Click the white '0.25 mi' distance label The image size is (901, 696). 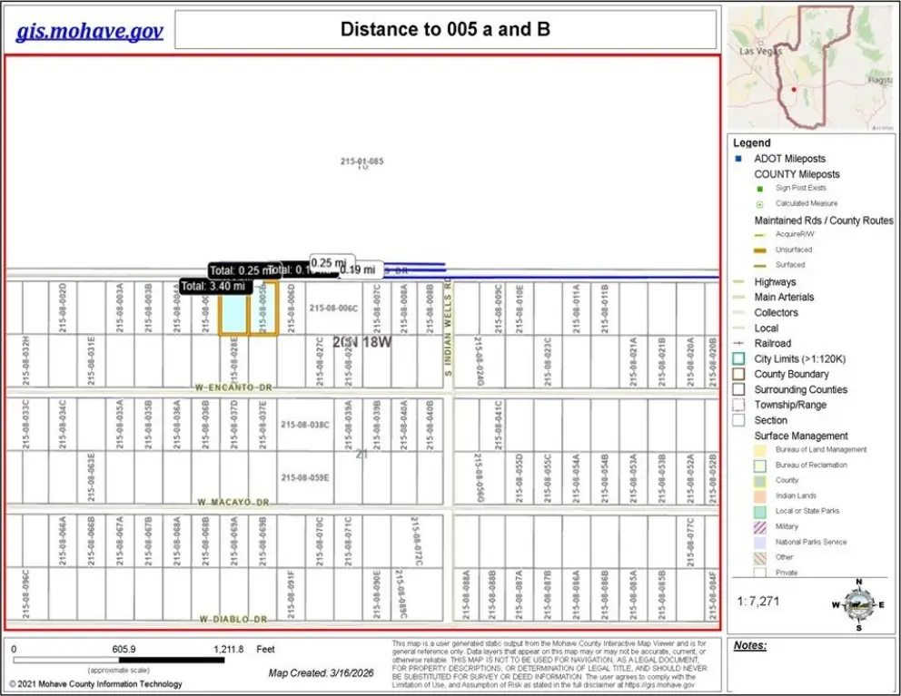pos(331,263)
